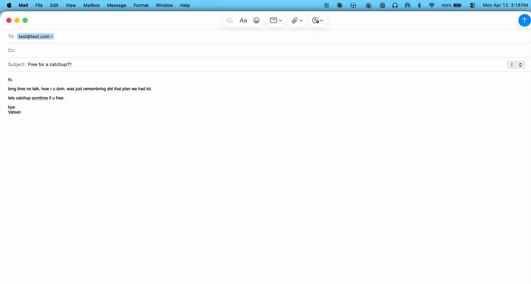Image resolution: width=531 pixels, height=284 pixels.
Task: Send the email with the blue arrow button
Action: click(524, 20)
